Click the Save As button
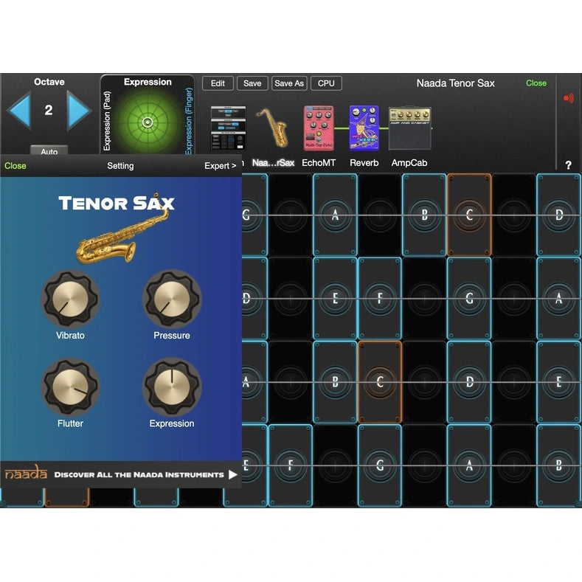The image size is (582, 582). pyautogui.click(x=289, y=83)
